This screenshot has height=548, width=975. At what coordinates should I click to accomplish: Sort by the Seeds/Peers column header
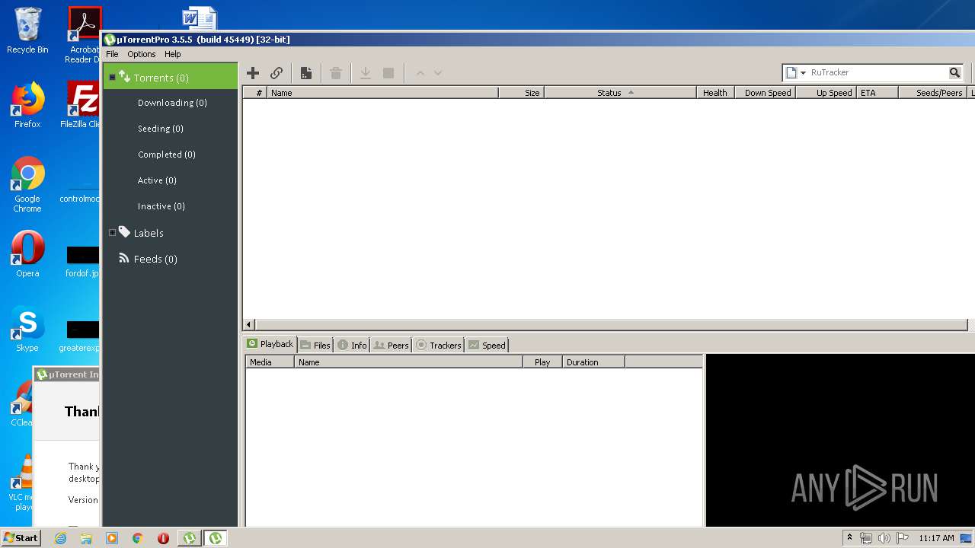click(933, 93)
